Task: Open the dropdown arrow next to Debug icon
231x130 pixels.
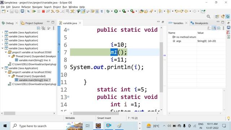Action: pyautogui.click(x=112, y=11)
